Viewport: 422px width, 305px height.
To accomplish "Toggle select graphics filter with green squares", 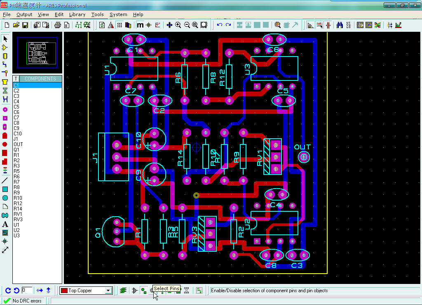I will pos(144,291).
